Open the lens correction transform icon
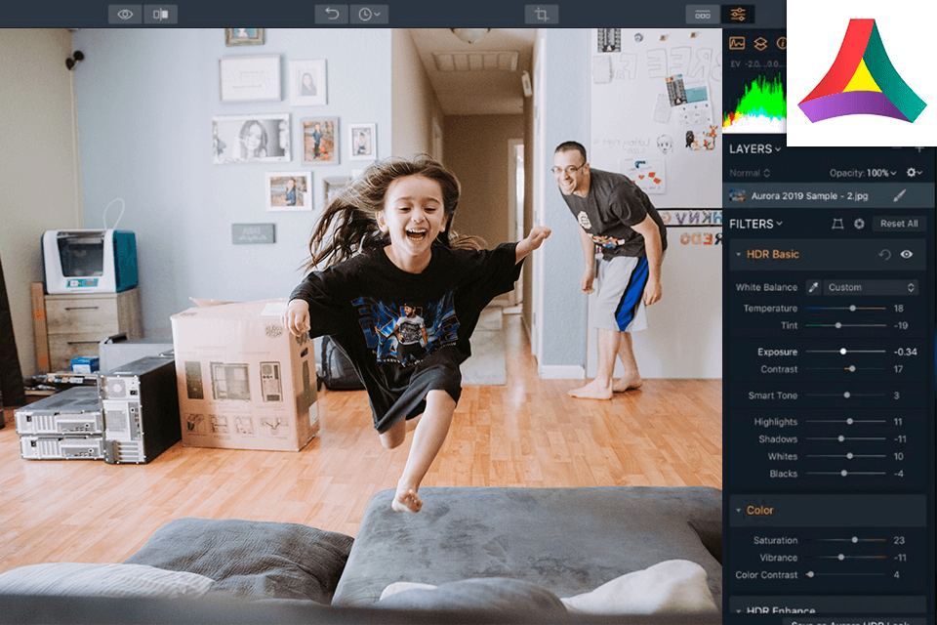This screenshot has width=937, height=625. tap(837, 224)
